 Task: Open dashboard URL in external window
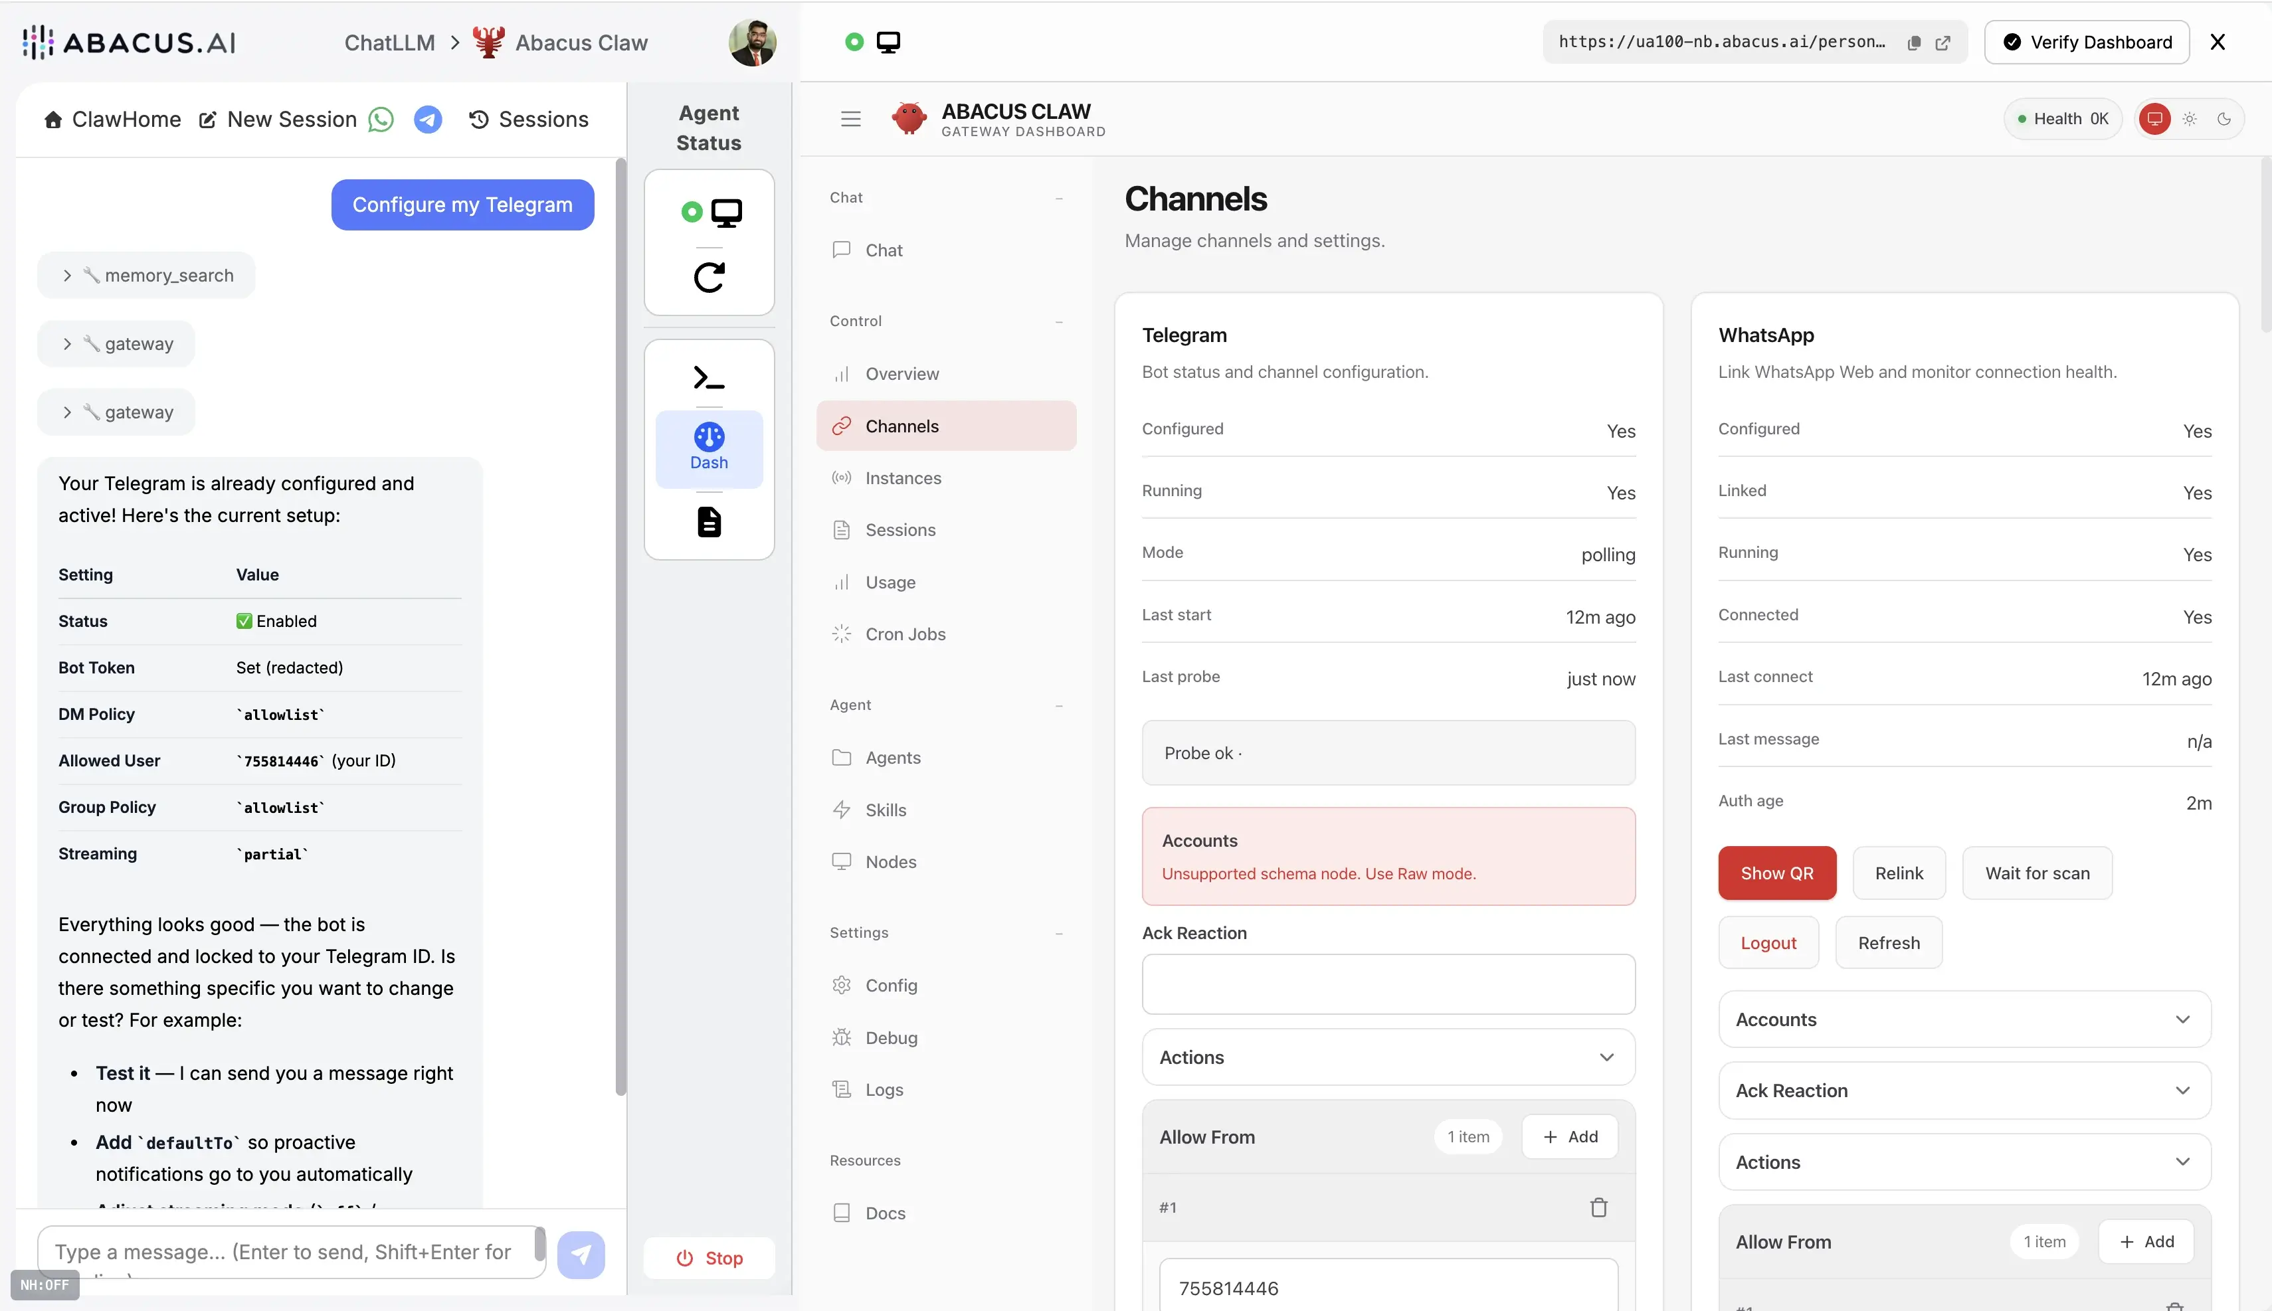(x=1943, y=43)
